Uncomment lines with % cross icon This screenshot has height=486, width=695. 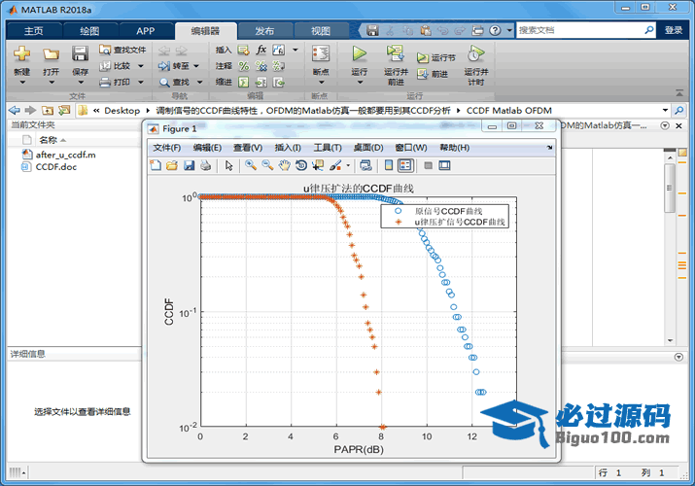[x=261, y=66]
